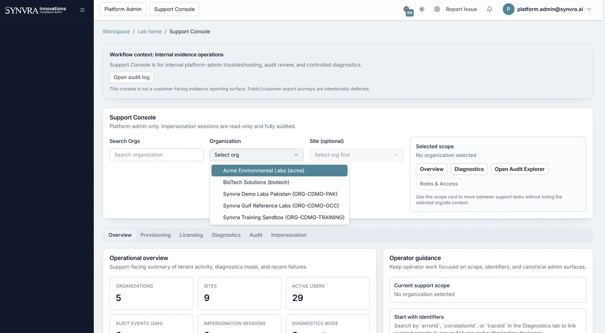Switch to the Impersonation tab
Image resolution: width=605 pixels, height=333 pixels.
289,235
